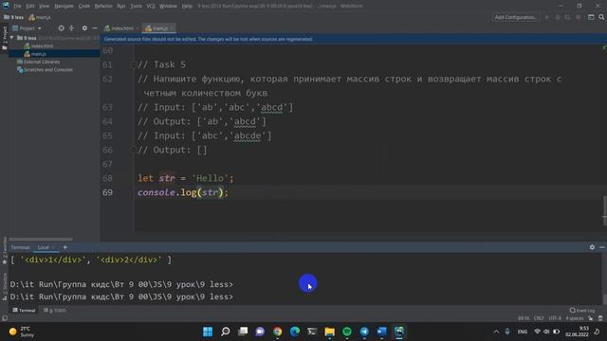Screen dimensions: 607x341
Task: Collapse the 9 less project folder
Action: point(12,38)
